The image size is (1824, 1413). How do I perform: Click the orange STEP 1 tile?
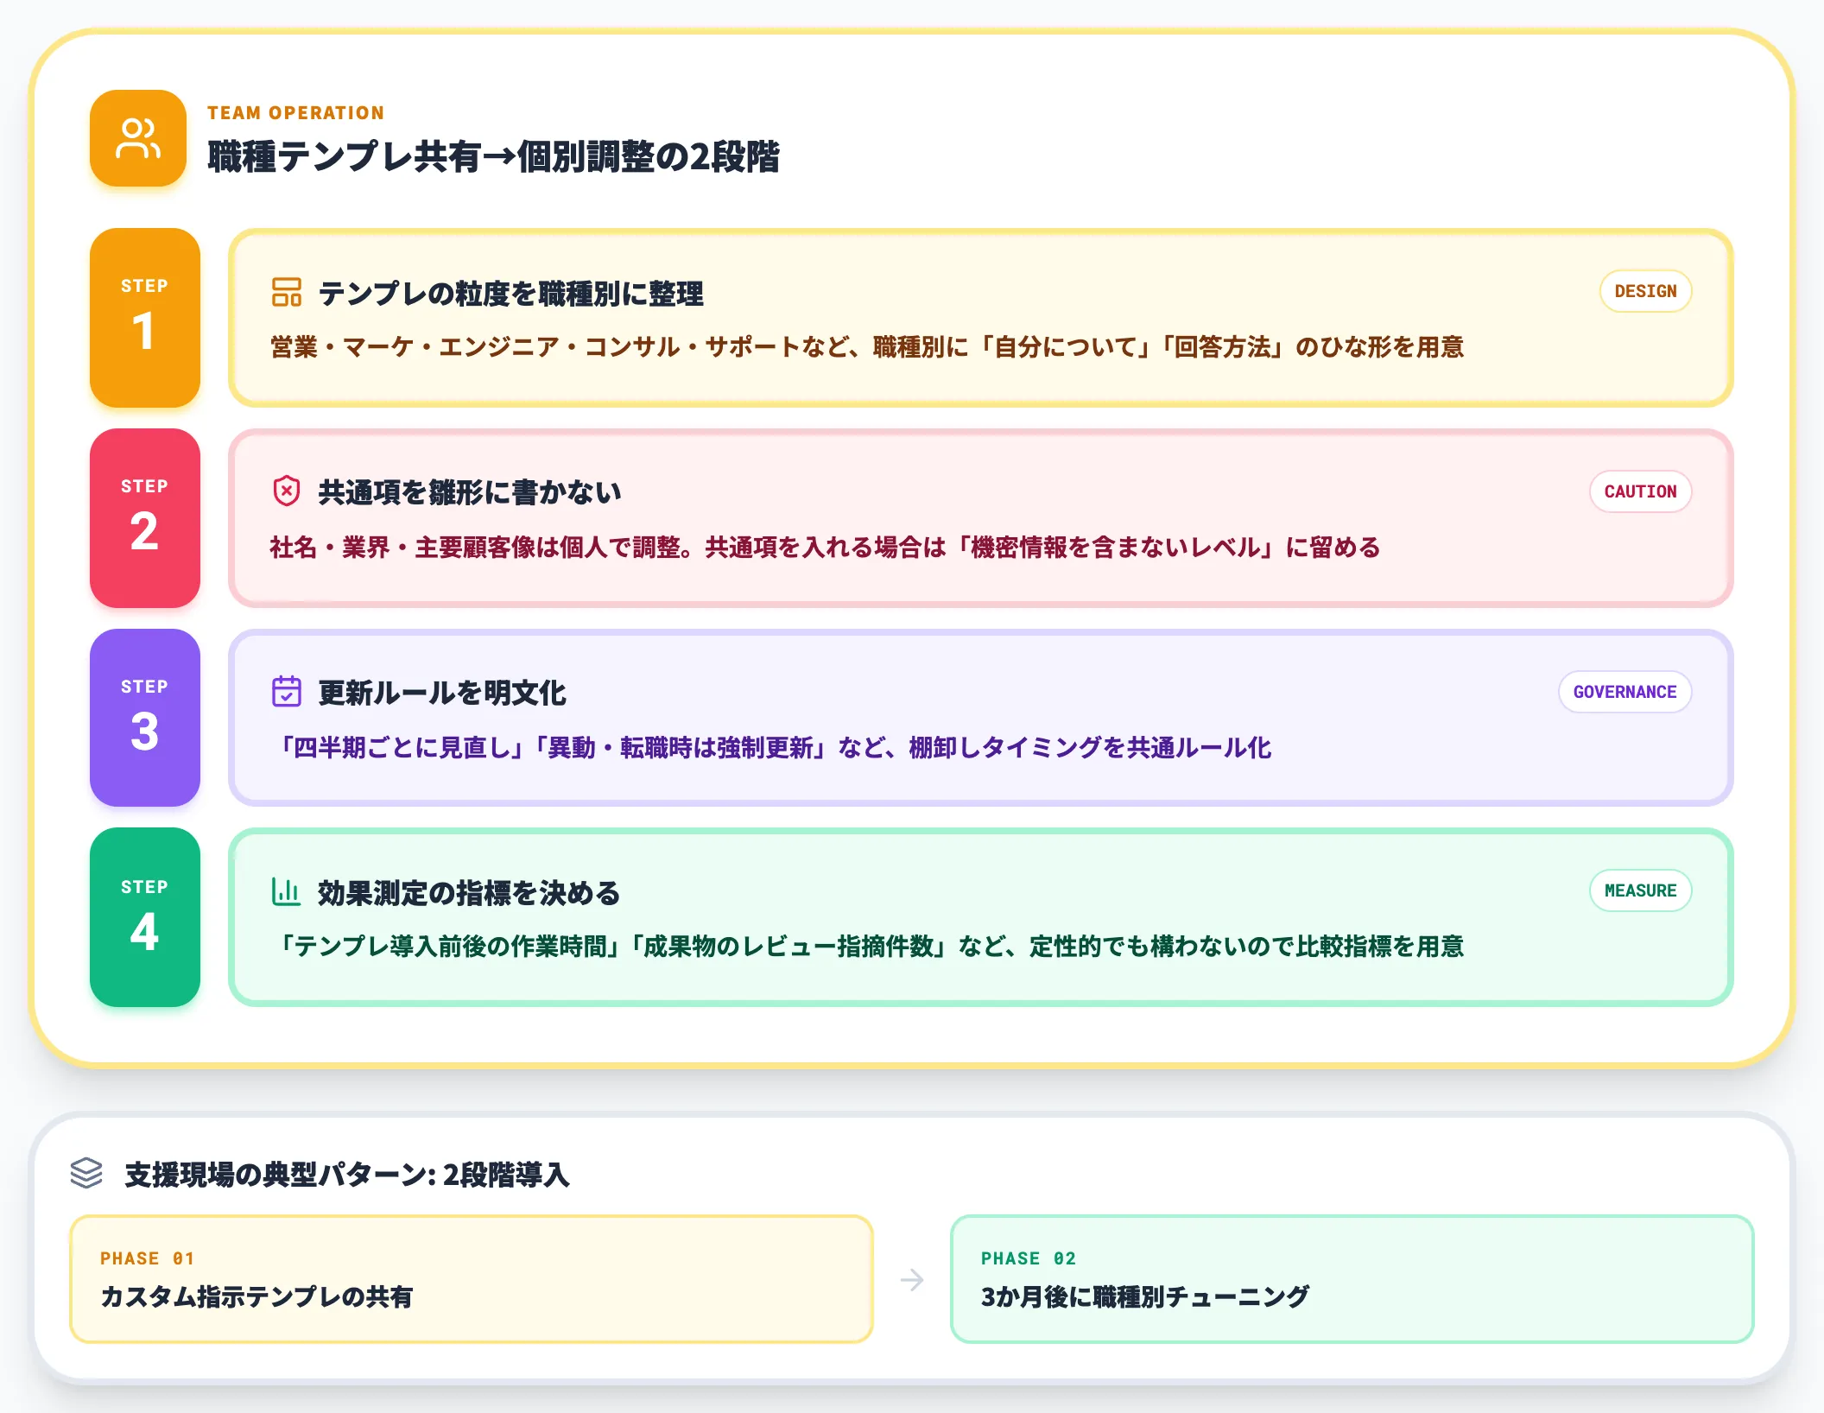pos(145,318)
